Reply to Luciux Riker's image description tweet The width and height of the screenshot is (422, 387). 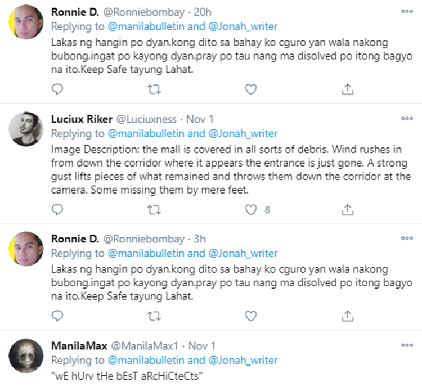57,210
